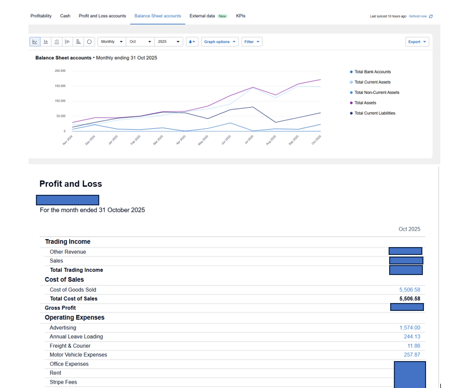The width and height of the screenshot is (453, 388).
Task: Open the KPIs tab
Action: coord(241,16)
